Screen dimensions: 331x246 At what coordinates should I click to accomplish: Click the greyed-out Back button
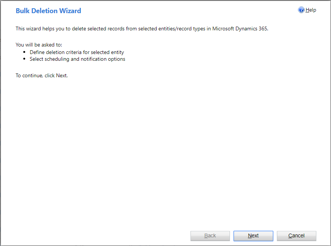pos(210,235)
